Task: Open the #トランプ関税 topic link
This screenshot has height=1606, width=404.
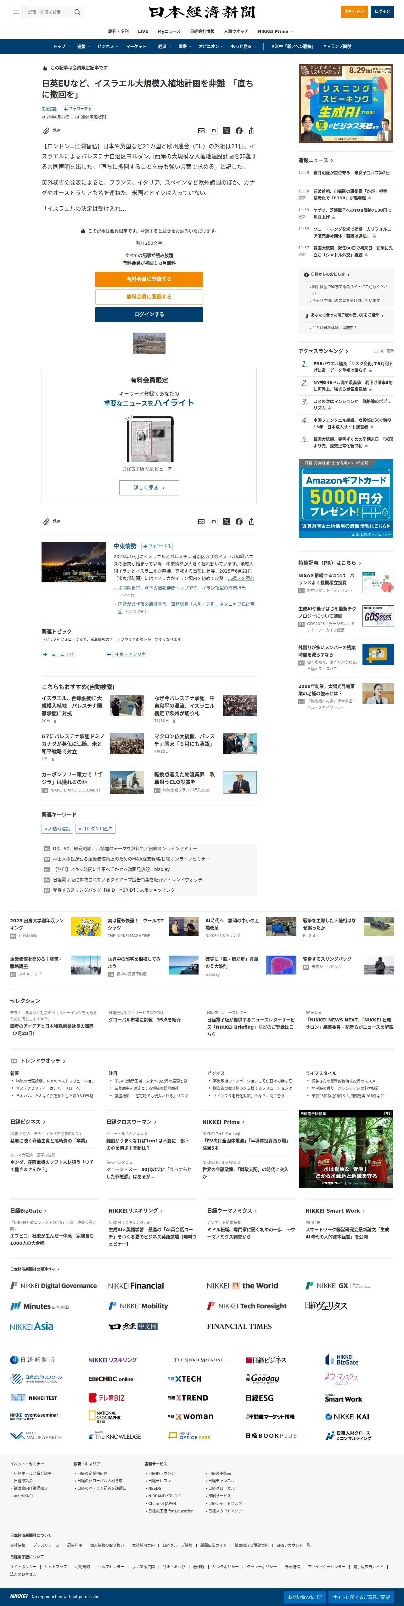Action: 337,47
